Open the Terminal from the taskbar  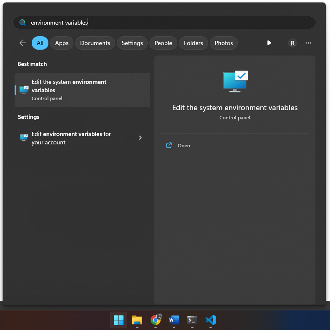[192, 320]
